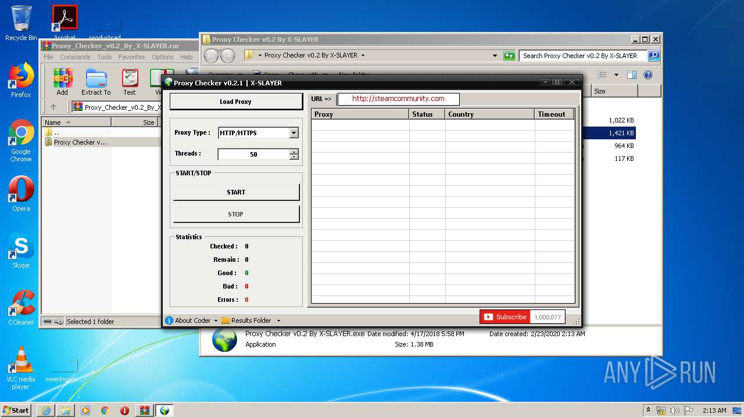744x418 pixels.
Task: Click the Threads value field
Action: [x=253, y=154]
